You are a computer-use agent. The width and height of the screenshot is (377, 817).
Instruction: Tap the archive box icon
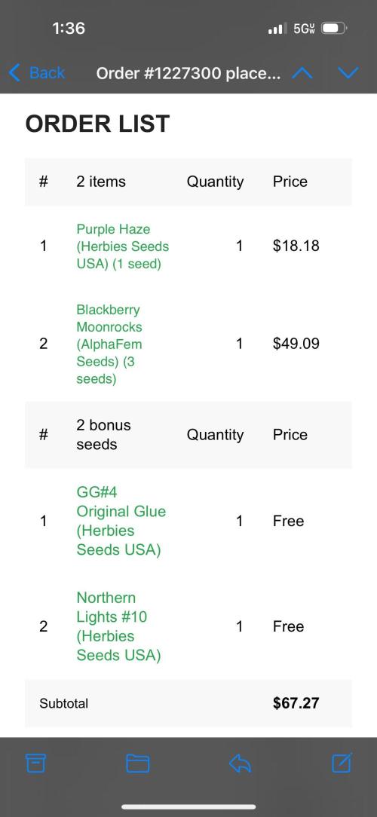[x=36, y=763]
